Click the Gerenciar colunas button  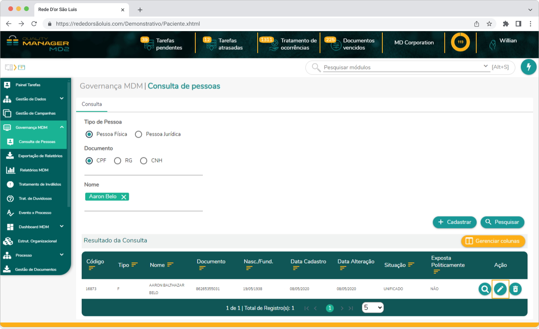tap(493, 241)
